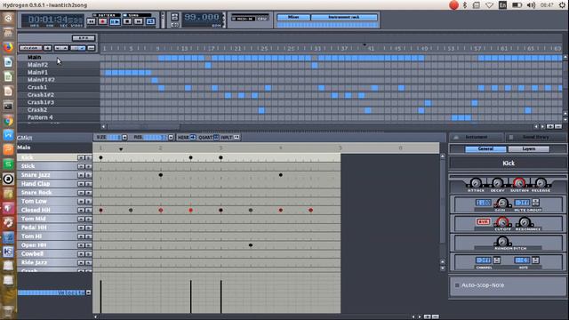
Task: Enable the Auto-Stop-Note checkbox
Action: [457, 285]
